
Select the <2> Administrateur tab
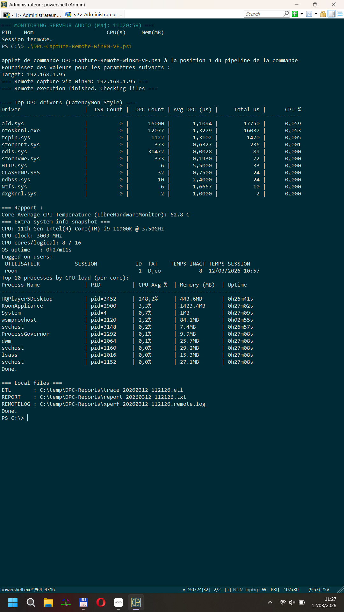(x=94, y=15)
